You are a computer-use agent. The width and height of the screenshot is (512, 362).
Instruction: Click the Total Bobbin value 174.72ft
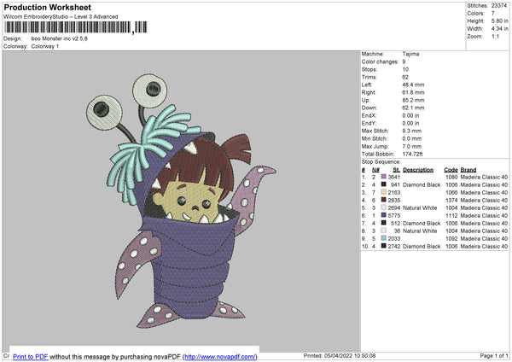[412, 154]
